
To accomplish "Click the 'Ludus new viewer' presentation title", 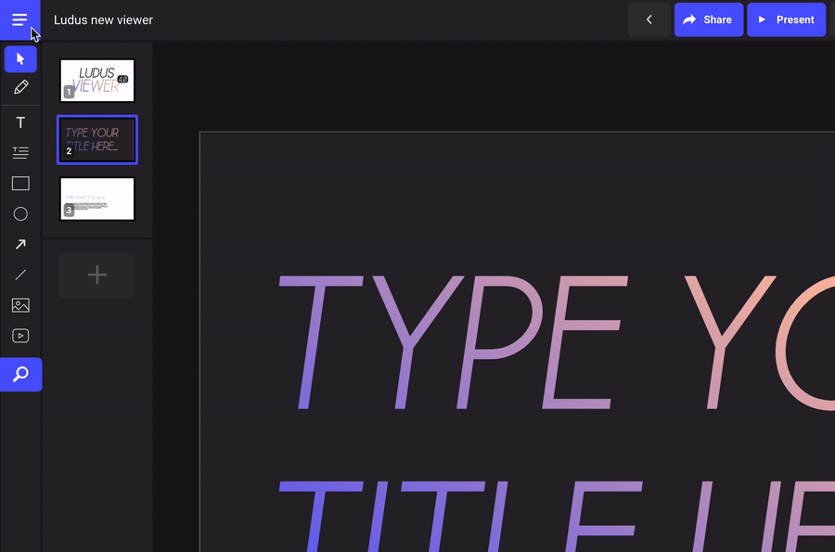I will [104, 19].
